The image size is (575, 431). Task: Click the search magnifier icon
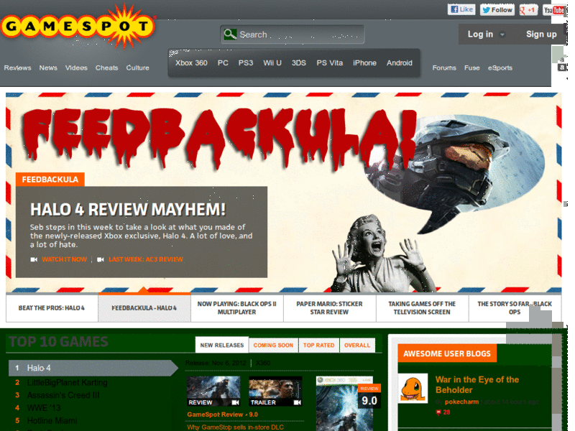click(230, 34)
